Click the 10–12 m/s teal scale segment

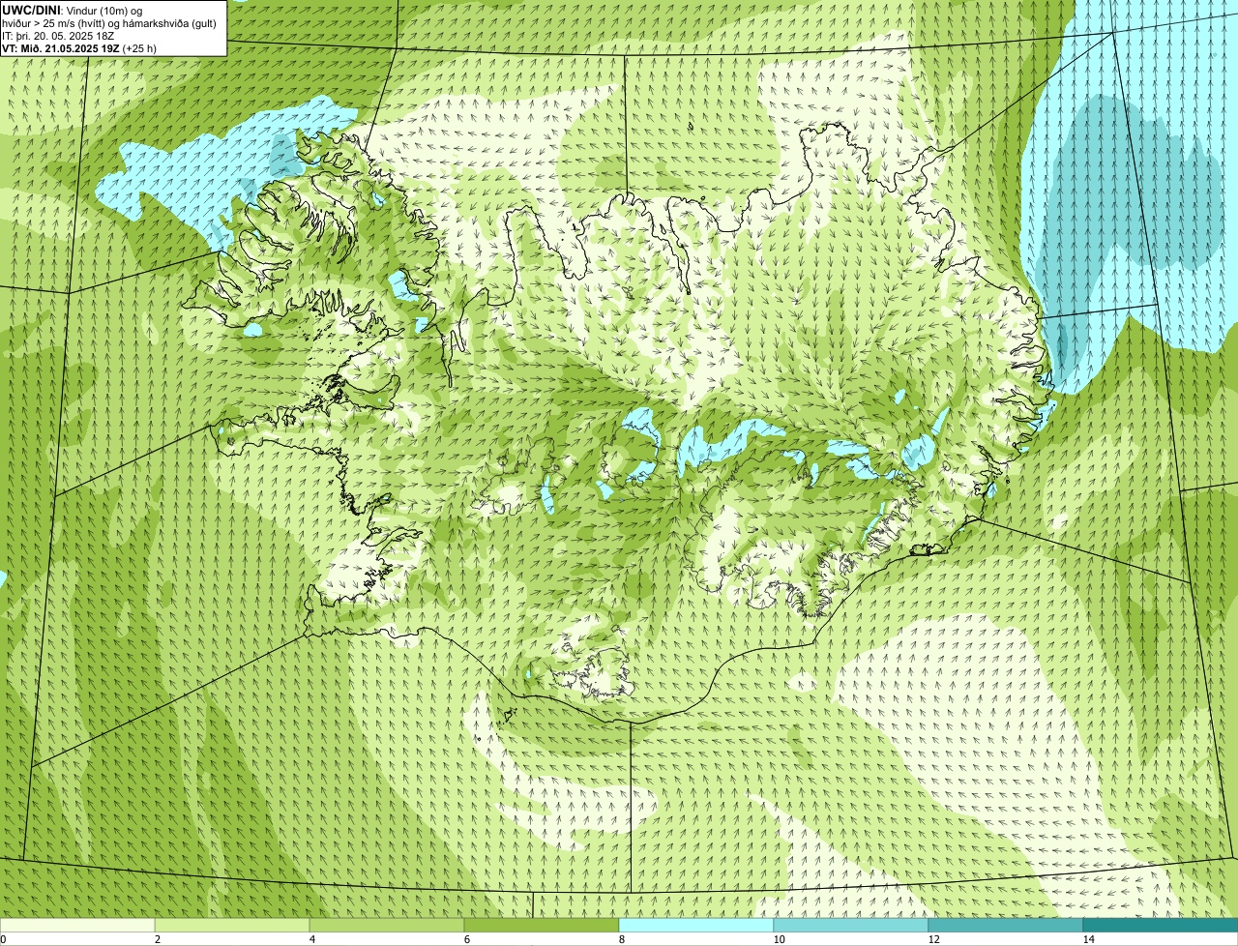(x=851, y=925)
